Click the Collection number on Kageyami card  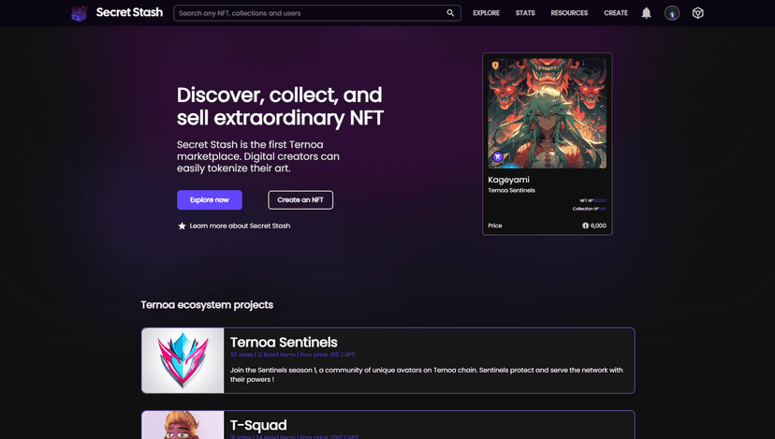pos(590,209)
